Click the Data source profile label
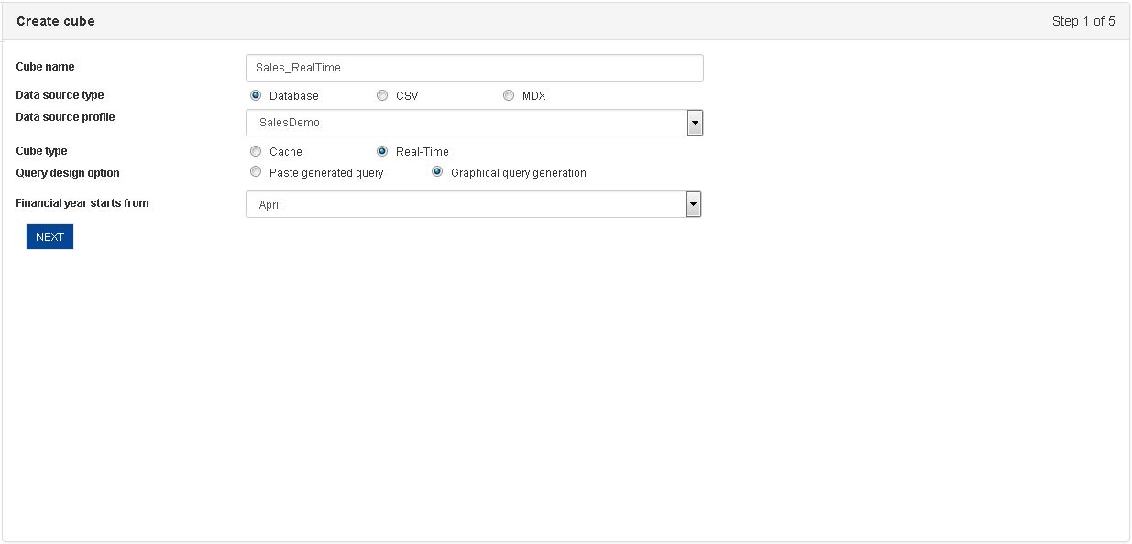The image size is (1132, 544). click(66, 117)
